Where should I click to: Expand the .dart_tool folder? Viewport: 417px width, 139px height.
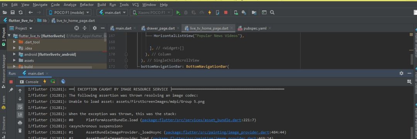(x=14, y=42)
